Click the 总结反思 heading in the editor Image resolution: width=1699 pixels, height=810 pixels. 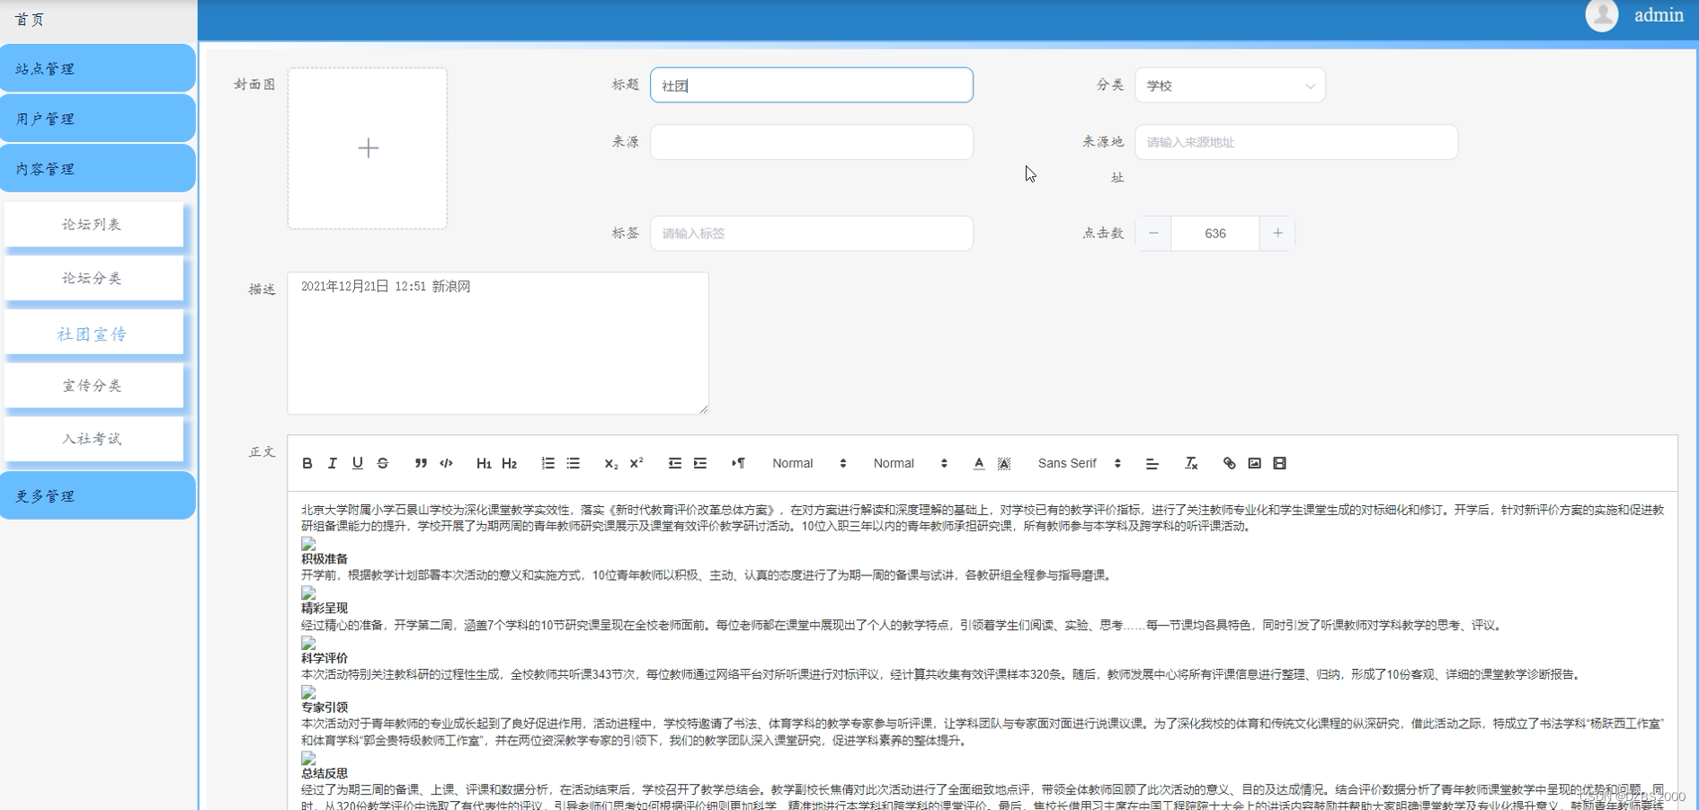tap(325, 772)
